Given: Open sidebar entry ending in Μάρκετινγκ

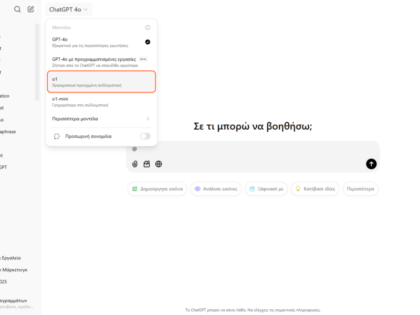Looking at the screenshot, I should pos(14,270).
